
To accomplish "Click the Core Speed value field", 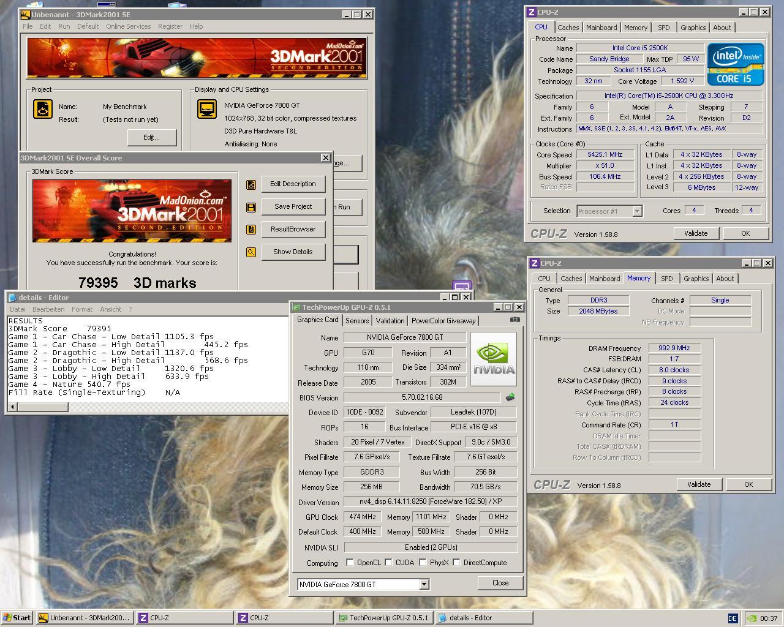I will point(605,155).
